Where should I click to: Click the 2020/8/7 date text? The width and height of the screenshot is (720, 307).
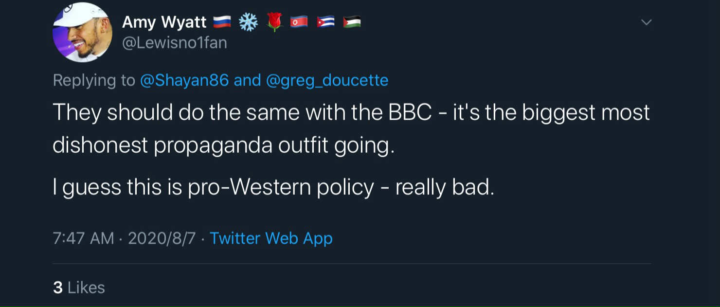162,238
